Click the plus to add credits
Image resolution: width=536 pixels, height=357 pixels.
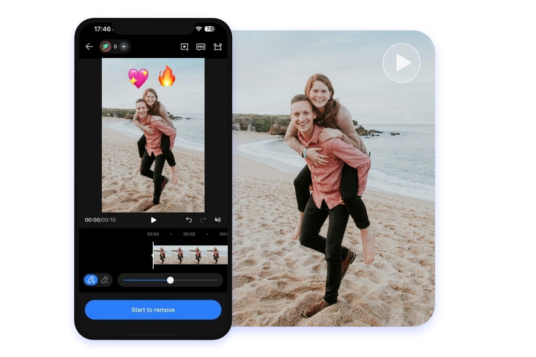click(x=123, y=46)
